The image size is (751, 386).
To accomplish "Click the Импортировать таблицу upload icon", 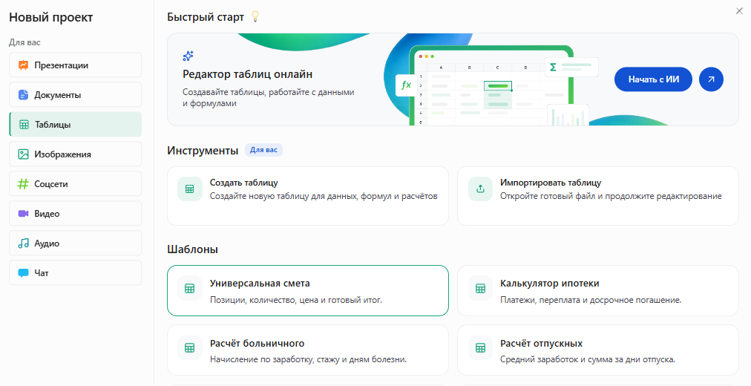I will pyautogui.click(x=480, y=189).
